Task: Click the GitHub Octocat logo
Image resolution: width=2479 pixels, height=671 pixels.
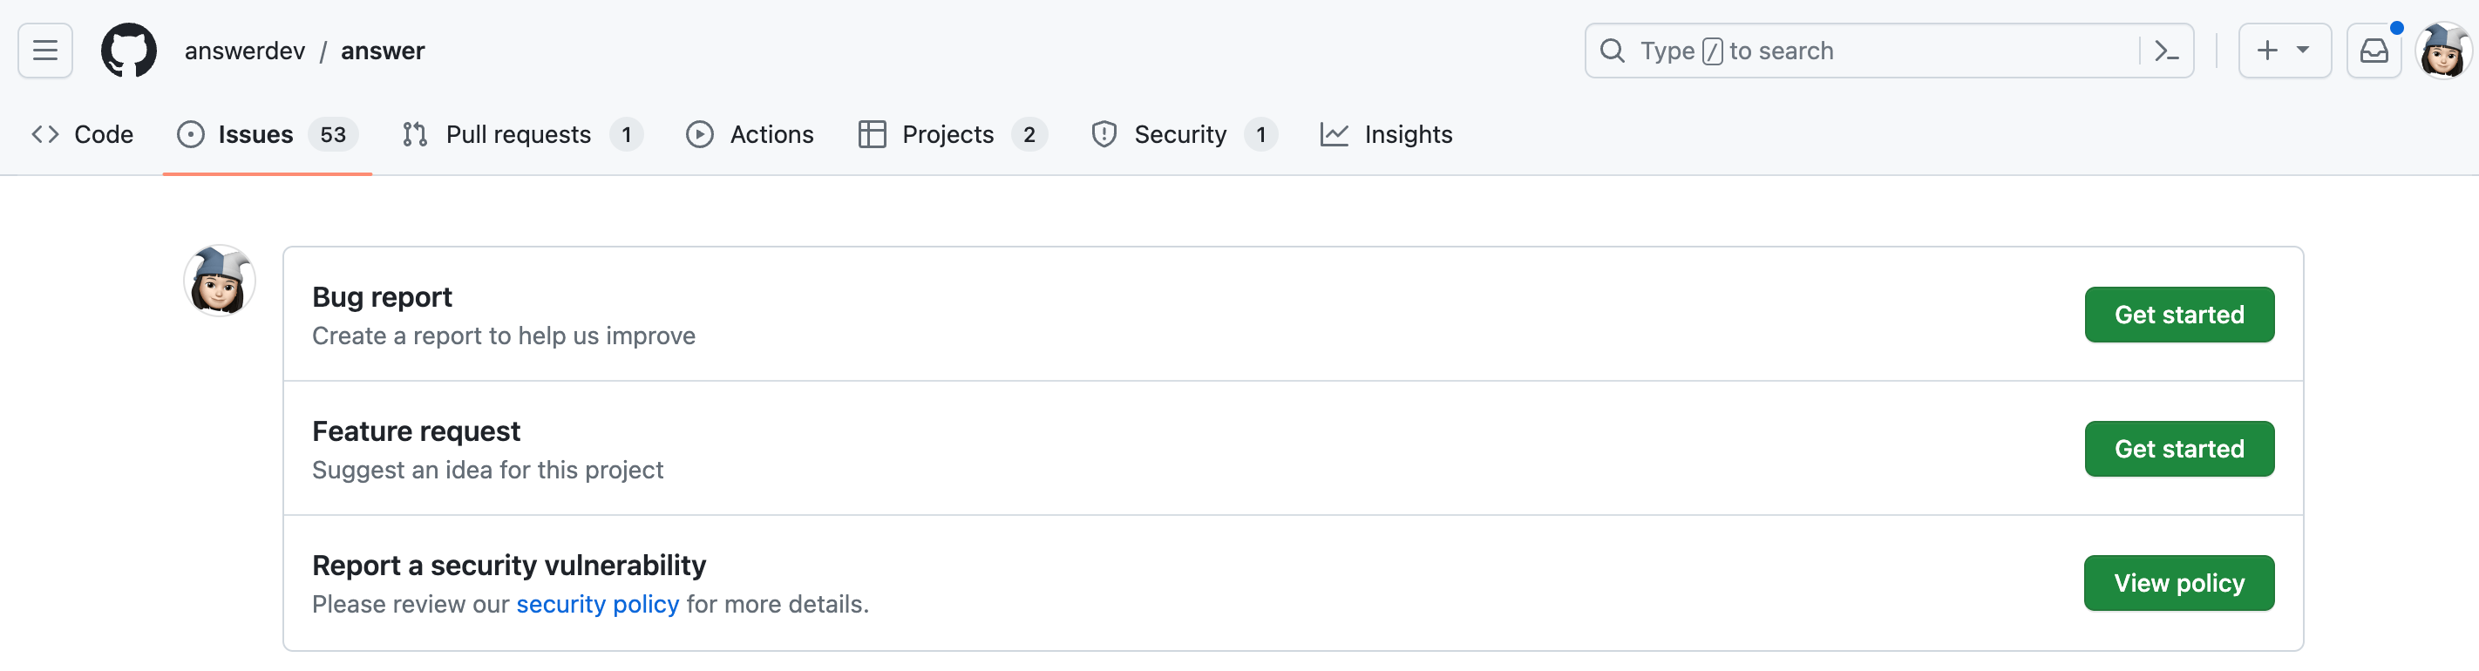Action: pos(129,50)
